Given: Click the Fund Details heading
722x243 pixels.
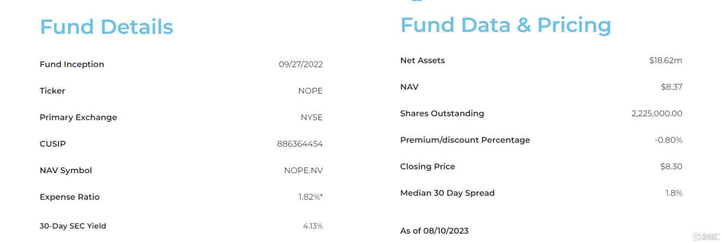Looking at the screenshot, I should click(x=106, y=27).
